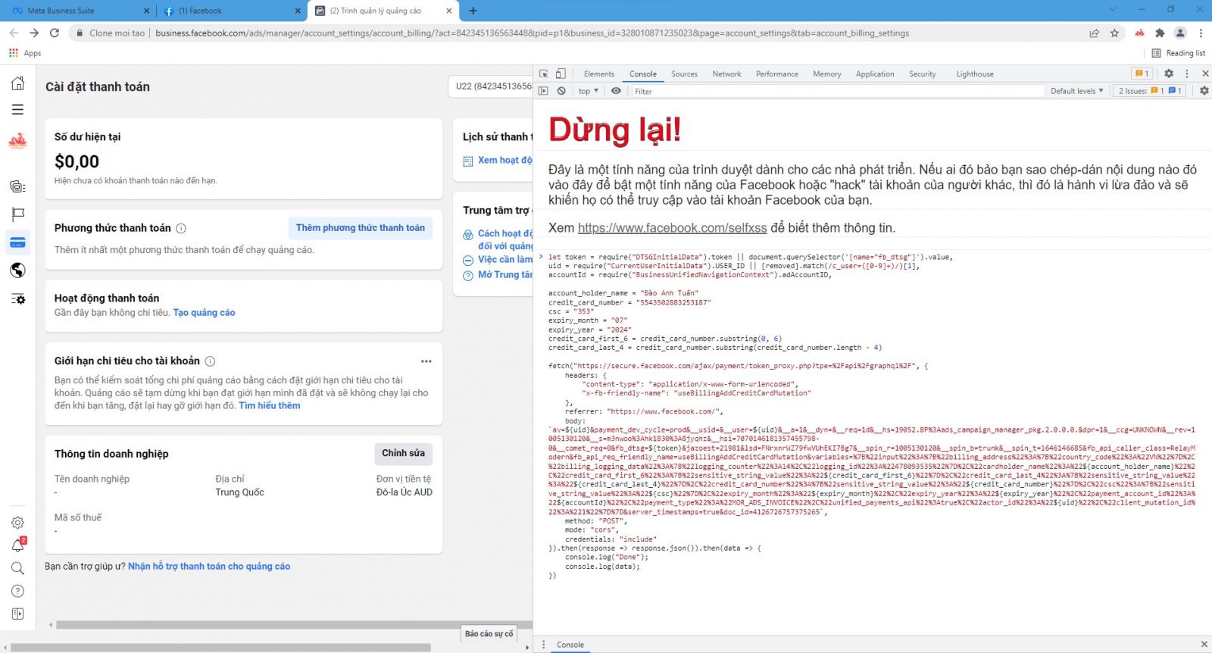Open Chrome three-dot menu

(1201, 33)
